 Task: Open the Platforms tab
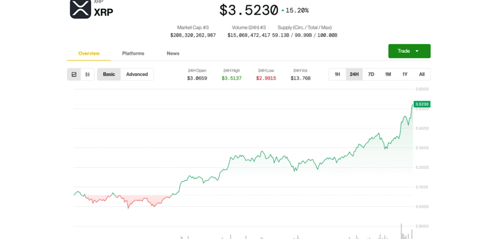coord(133,53)
